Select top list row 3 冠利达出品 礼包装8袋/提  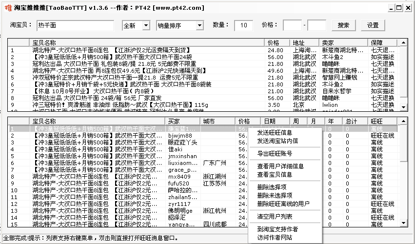203,64
